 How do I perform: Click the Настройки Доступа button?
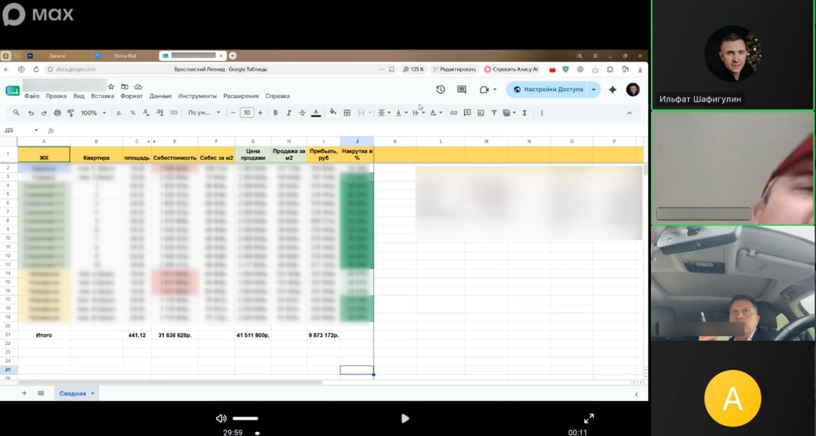[x=548, y=90]
